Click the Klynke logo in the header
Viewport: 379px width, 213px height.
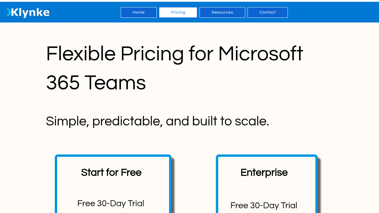coord(28,12)
